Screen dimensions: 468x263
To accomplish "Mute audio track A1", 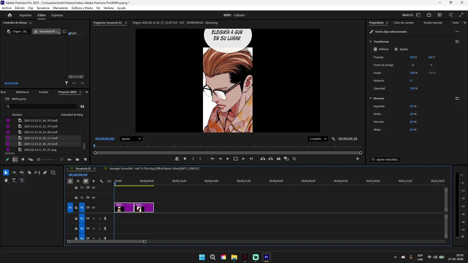I will 94,218.
